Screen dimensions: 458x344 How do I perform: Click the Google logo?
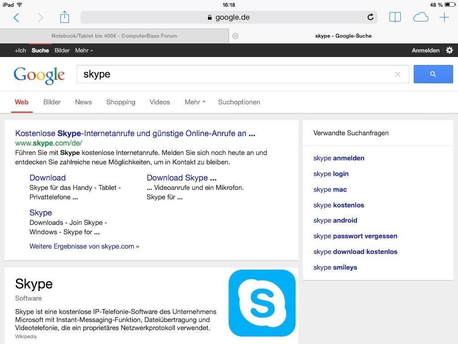[39, 75]
